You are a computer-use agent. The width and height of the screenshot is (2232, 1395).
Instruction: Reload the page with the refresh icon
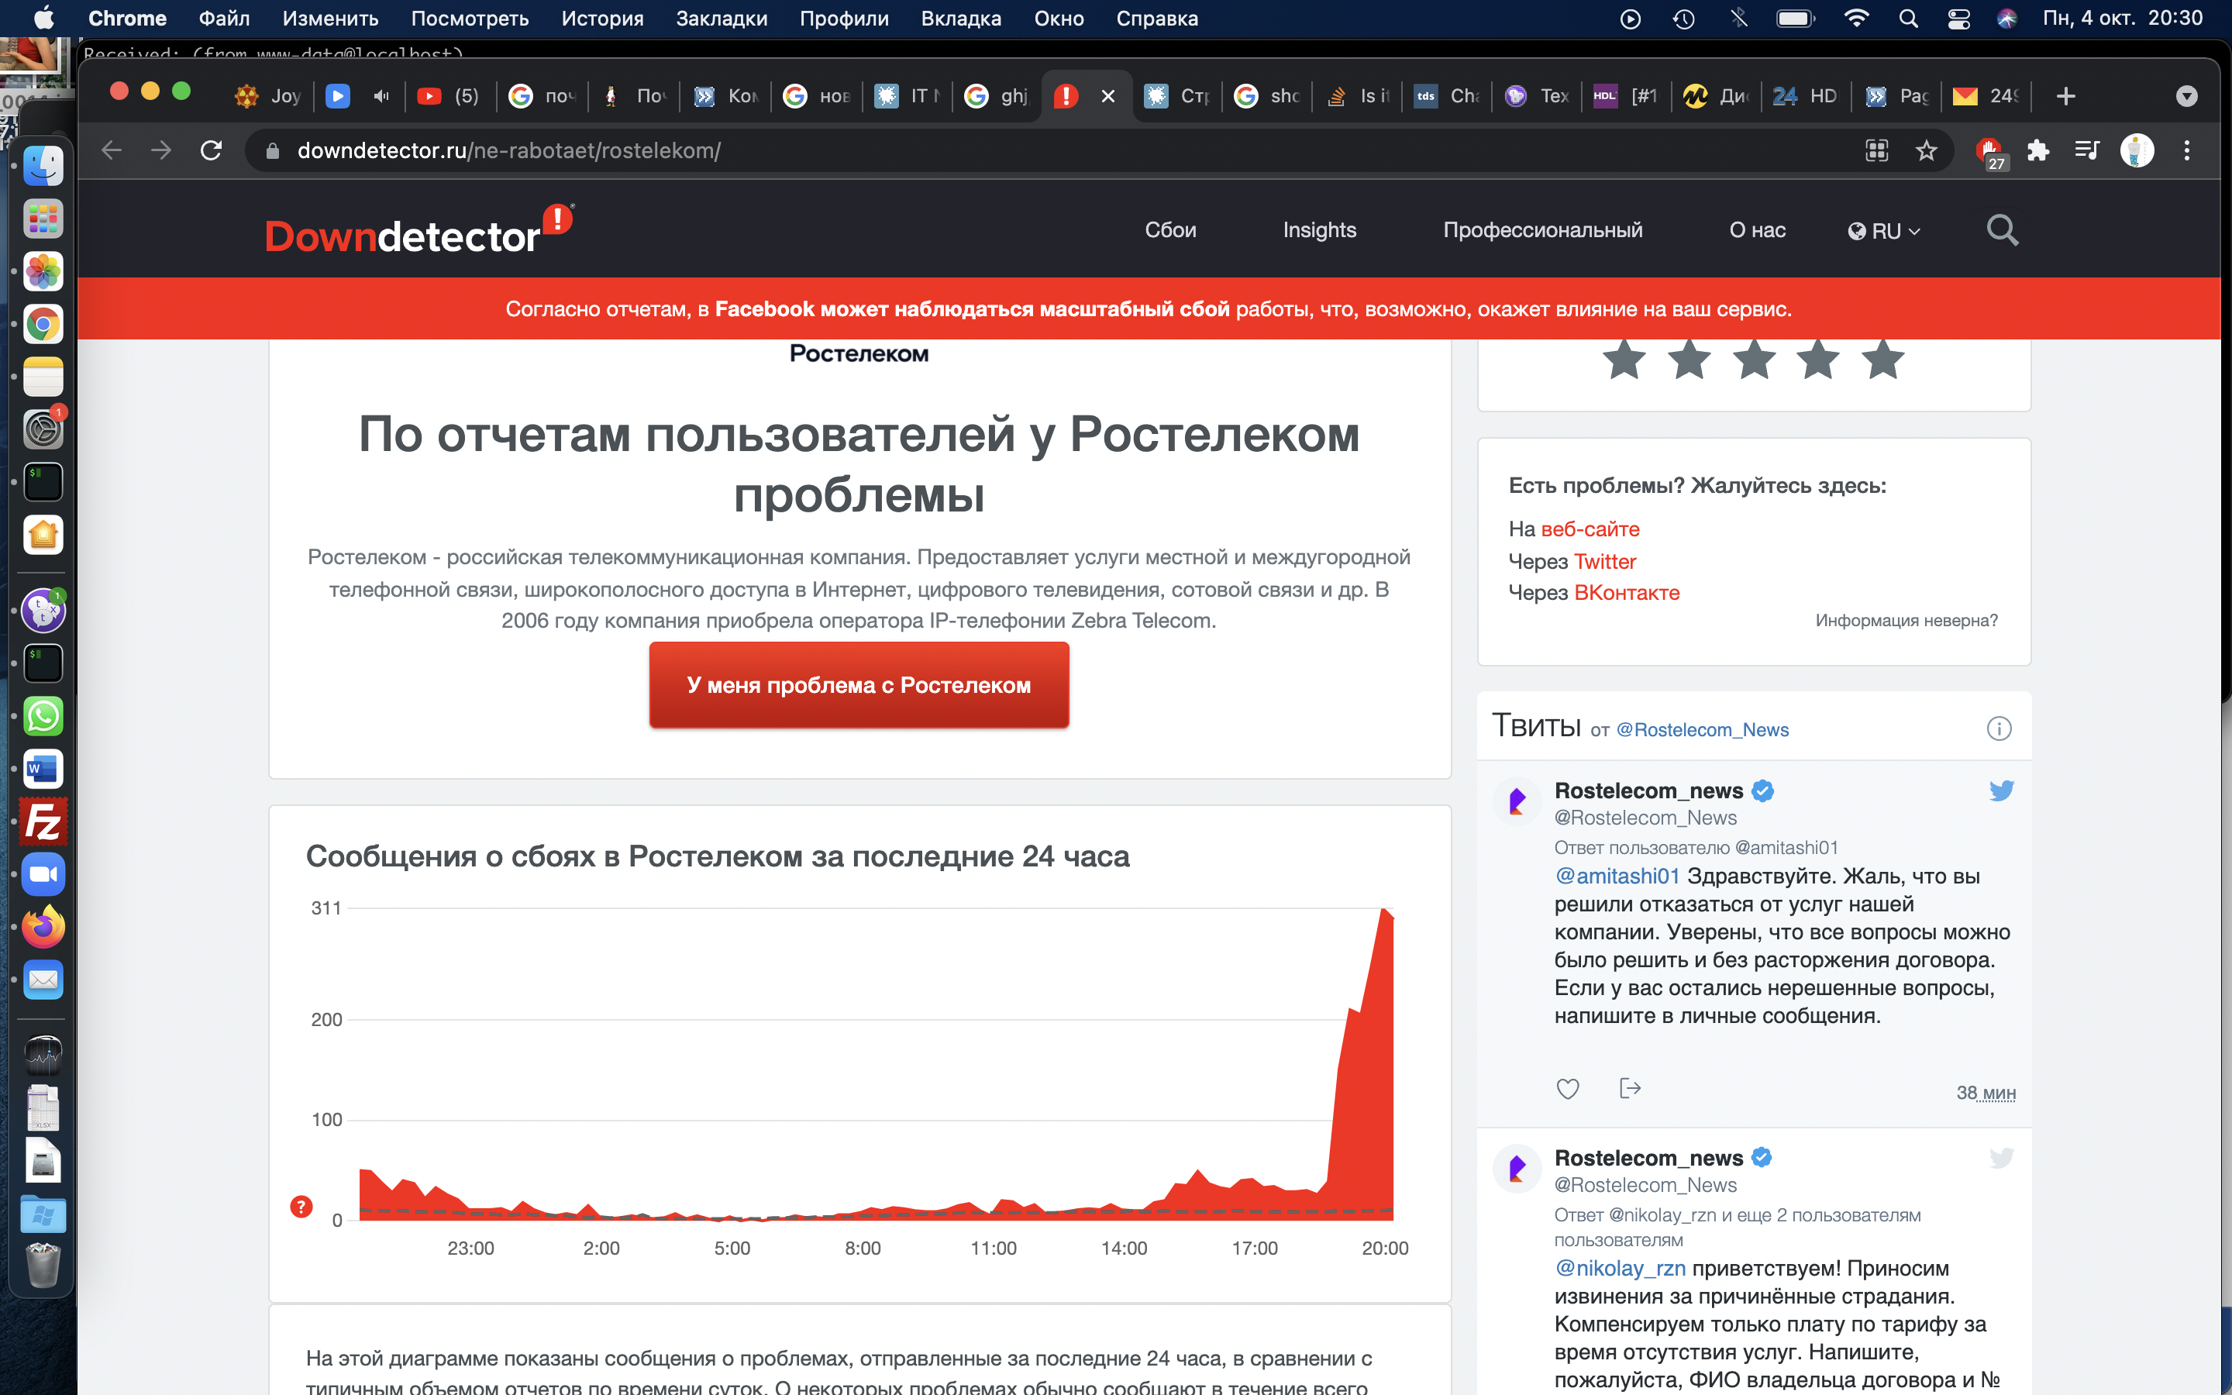coord(212,150)
